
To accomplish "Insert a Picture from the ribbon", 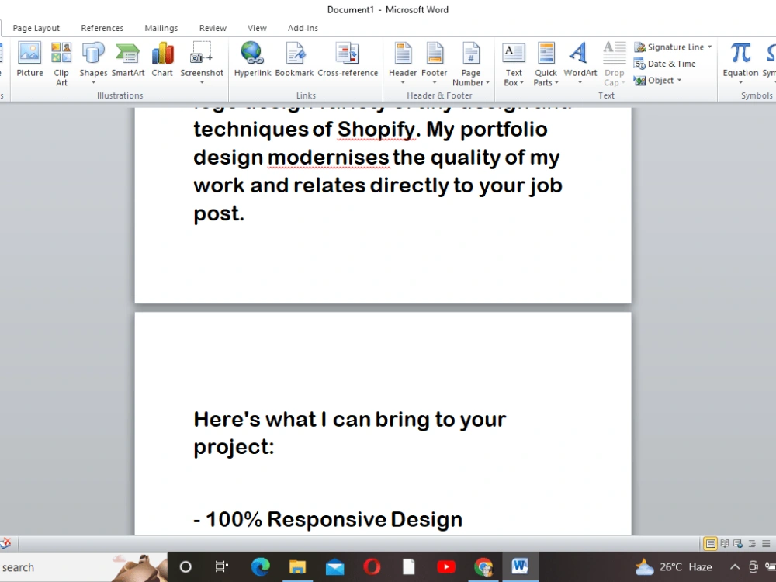I will (29, 60).
